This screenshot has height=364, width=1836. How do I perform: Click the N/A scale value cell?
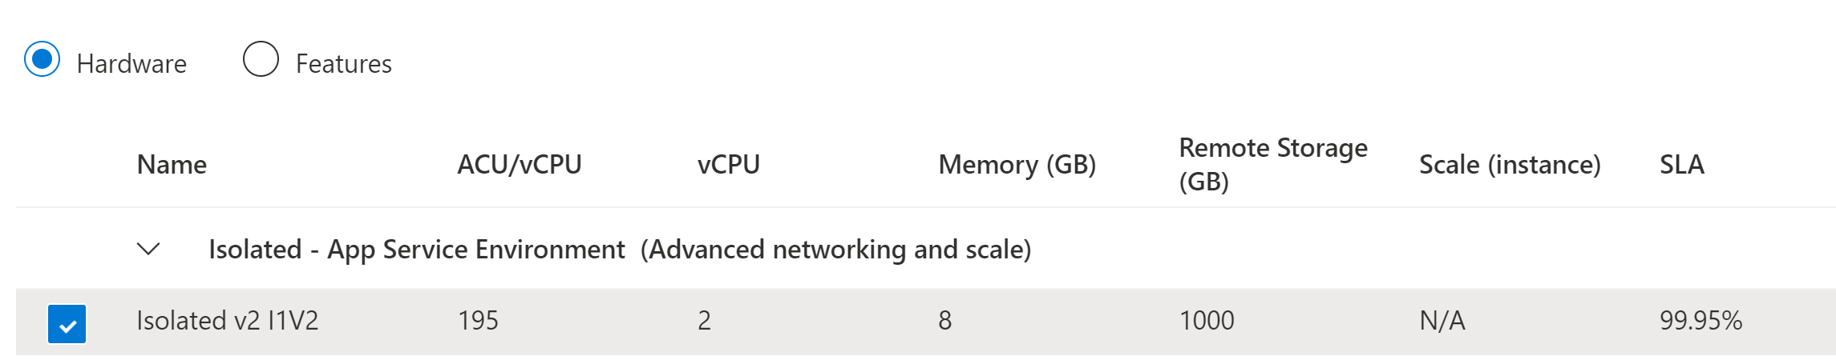[1442, 321]
